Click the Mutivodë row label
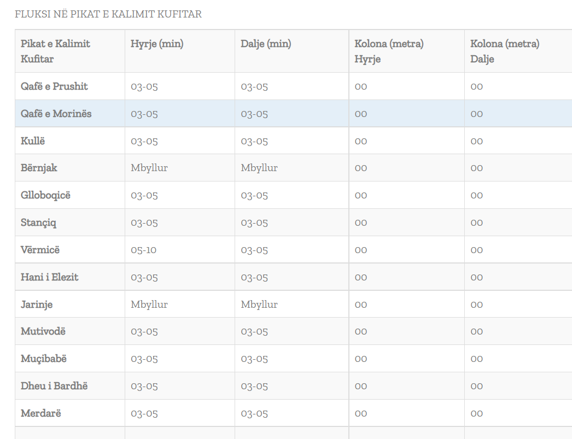The image size is (572, 439). 43,331
